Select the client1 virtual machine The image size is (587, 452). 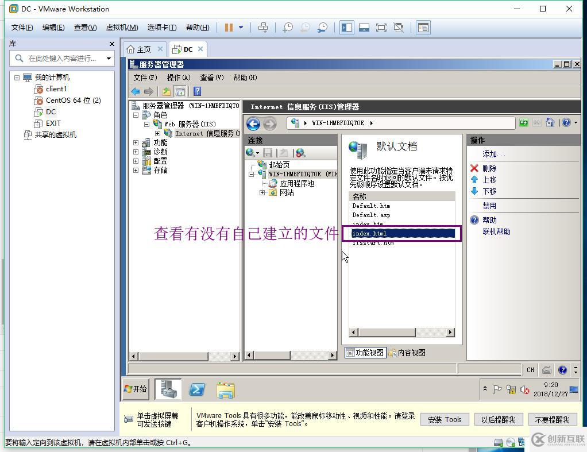point(56,89)
